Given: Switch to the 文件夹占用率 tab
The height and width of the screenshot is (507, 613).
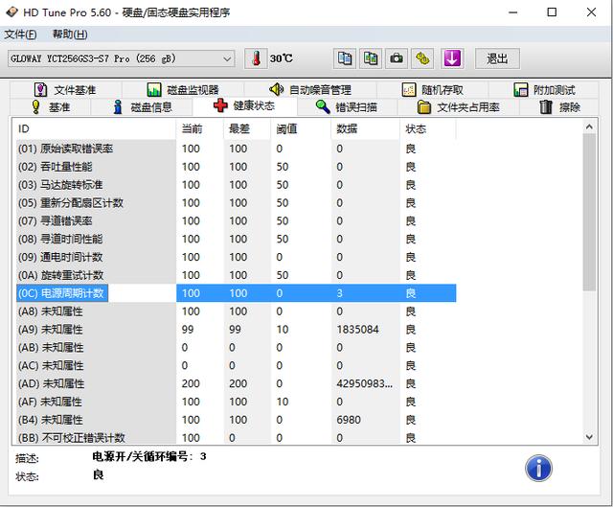Looking at the screenshot, I should click(x=458, y=106).
